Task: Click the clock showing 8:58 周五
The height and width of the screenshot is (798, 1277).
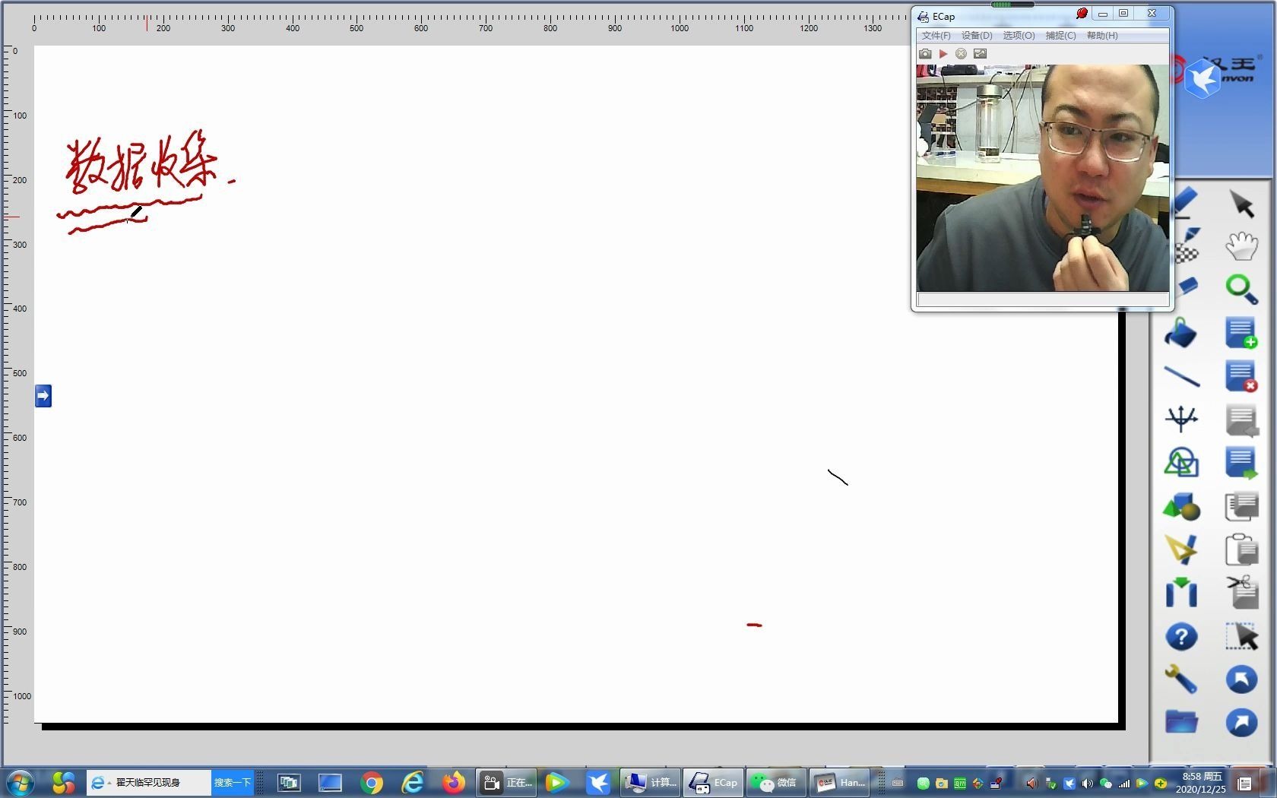Action: [x=1202, y=782]
